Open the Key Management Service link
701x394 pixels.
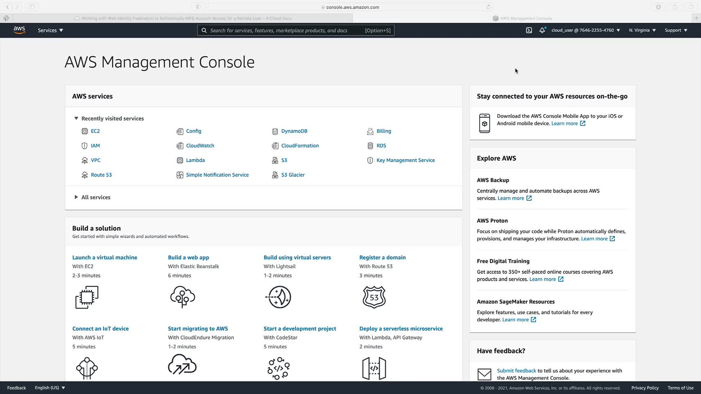406,160
